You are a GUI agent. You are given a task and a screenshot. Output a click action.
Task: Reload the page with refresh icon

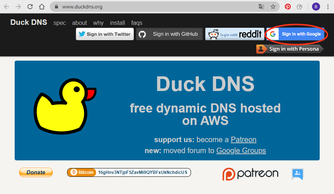click(30, 7)
